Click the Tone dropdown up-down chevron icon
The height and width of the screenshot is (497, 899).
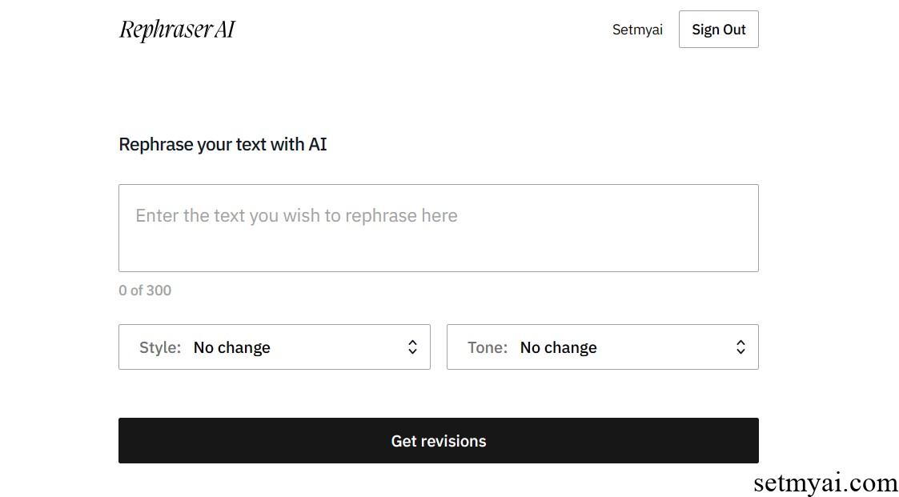[x=740, y=347]
